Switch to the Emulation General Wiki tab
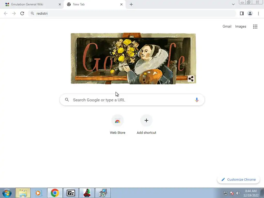The image size is (264, 198). tap(32, 4)
